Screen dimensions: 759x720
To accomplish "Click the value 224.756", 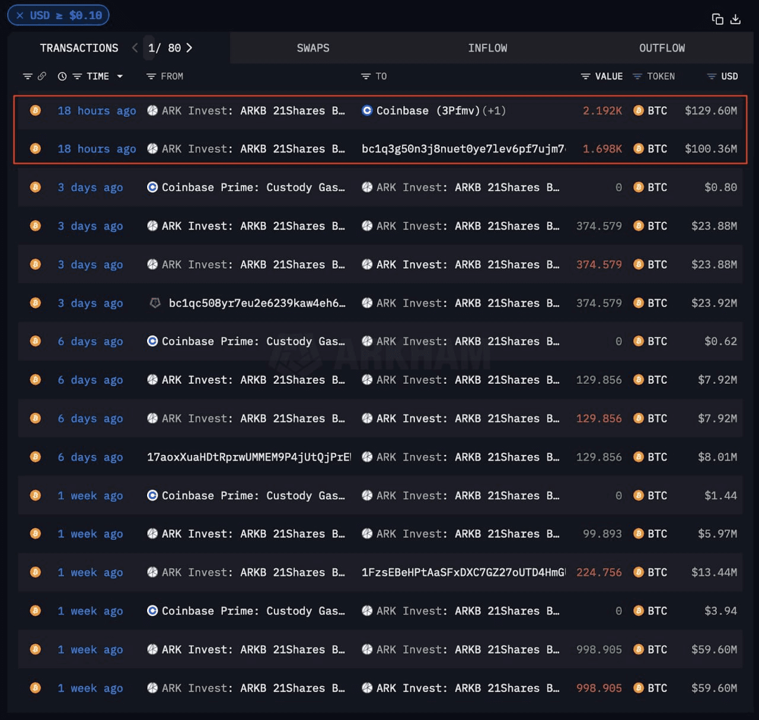I will (x=599, y=572).
